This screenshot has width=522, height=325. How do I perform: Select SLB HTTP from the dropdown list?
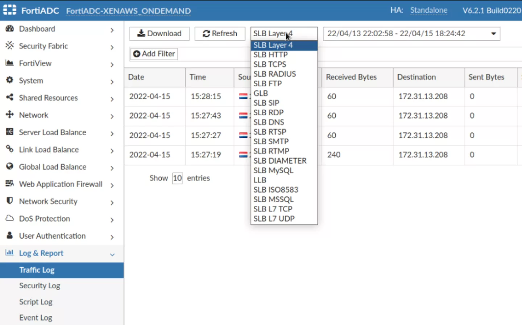pos(284,55)
